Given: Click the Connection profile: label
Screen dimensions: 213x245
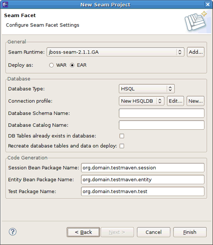Looking at the screenshot, I should (30, 101).
